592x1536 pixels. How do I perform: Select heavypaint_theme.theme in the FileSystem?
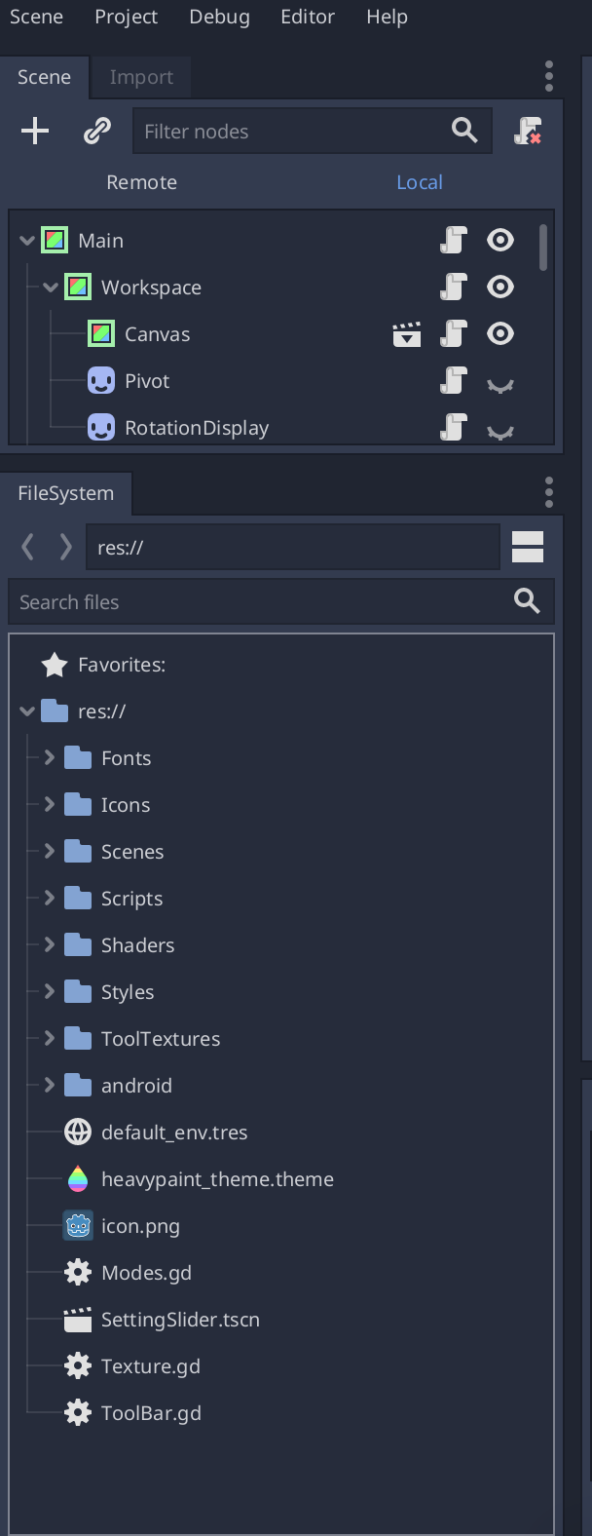click(x=218, y=1178)
